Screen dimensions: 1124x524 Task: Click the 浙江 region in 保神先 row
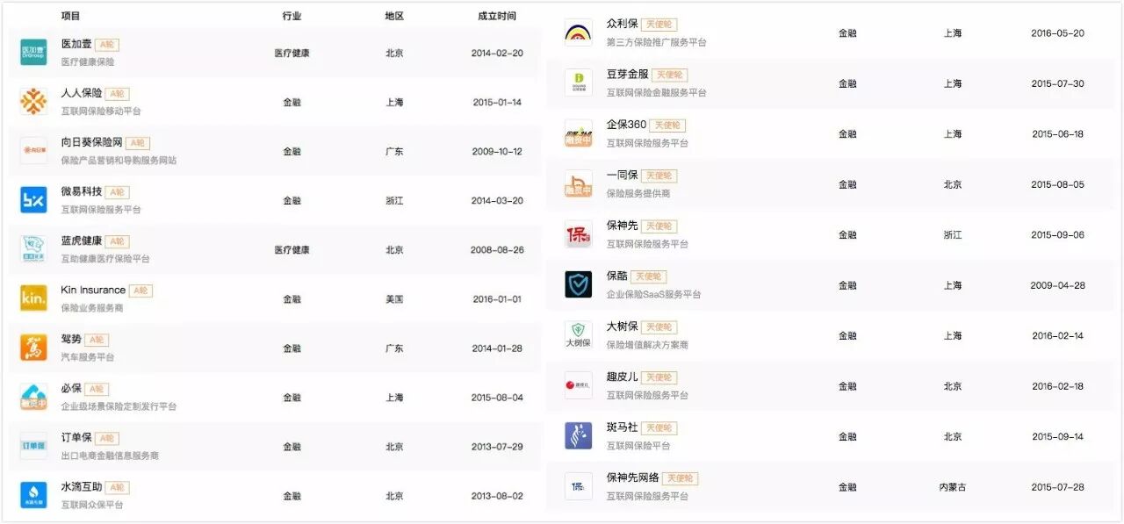click(953, 235)
